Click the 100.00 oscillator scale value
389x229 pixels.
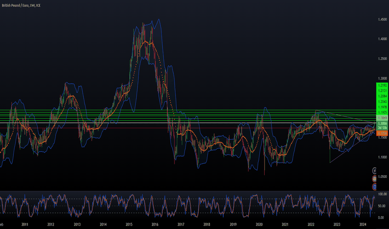point(382,194)
